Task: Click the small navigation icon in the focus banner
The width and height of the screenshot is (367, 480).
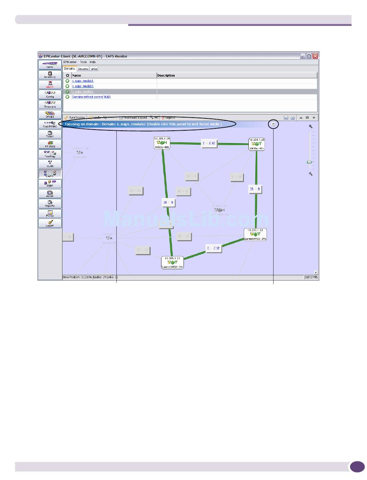Action: pyautogui.click(x=274, y=124)
